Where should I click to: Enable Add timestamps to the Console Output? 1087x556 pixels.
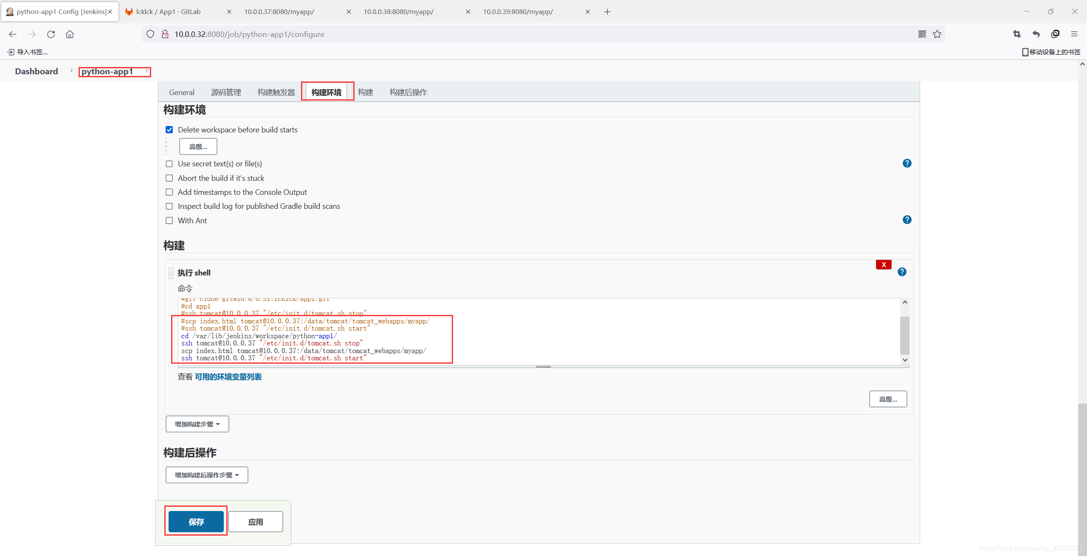point(169,192)
